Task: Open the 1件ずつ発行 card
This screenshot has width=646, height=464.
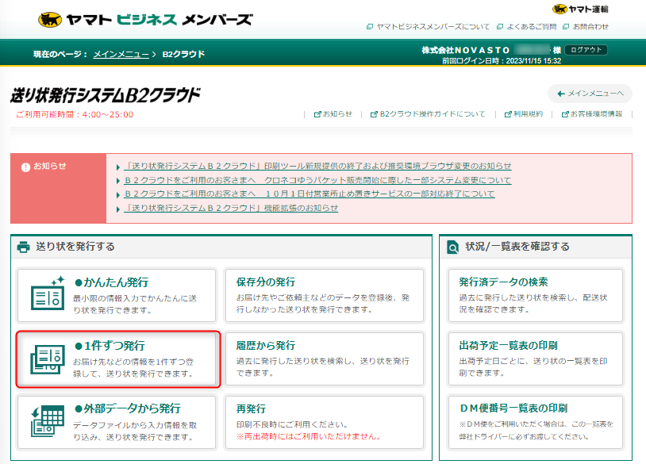Action: click(118, 359)
